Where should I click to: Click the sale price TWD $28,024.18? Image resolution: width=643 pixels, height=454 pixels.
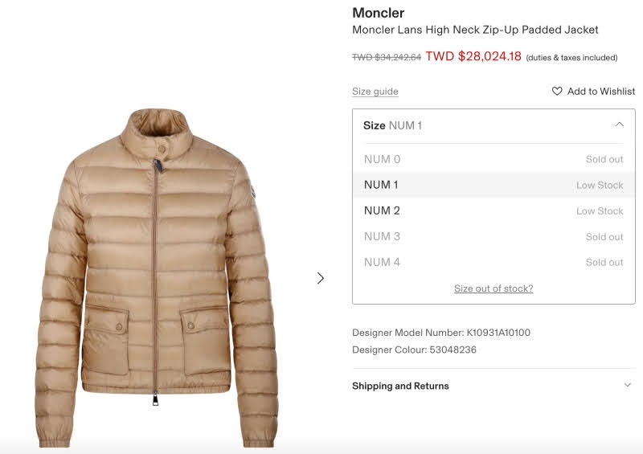click(473, 56)
